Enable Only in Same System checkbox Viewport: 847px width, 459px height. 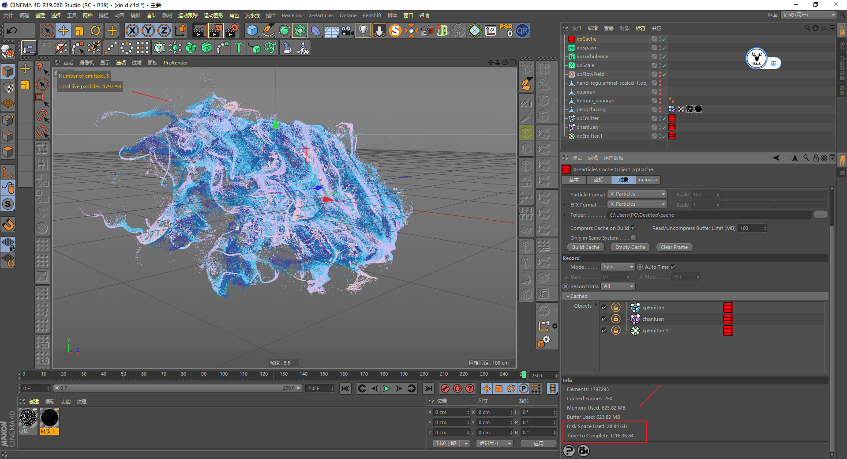[634, 238]
